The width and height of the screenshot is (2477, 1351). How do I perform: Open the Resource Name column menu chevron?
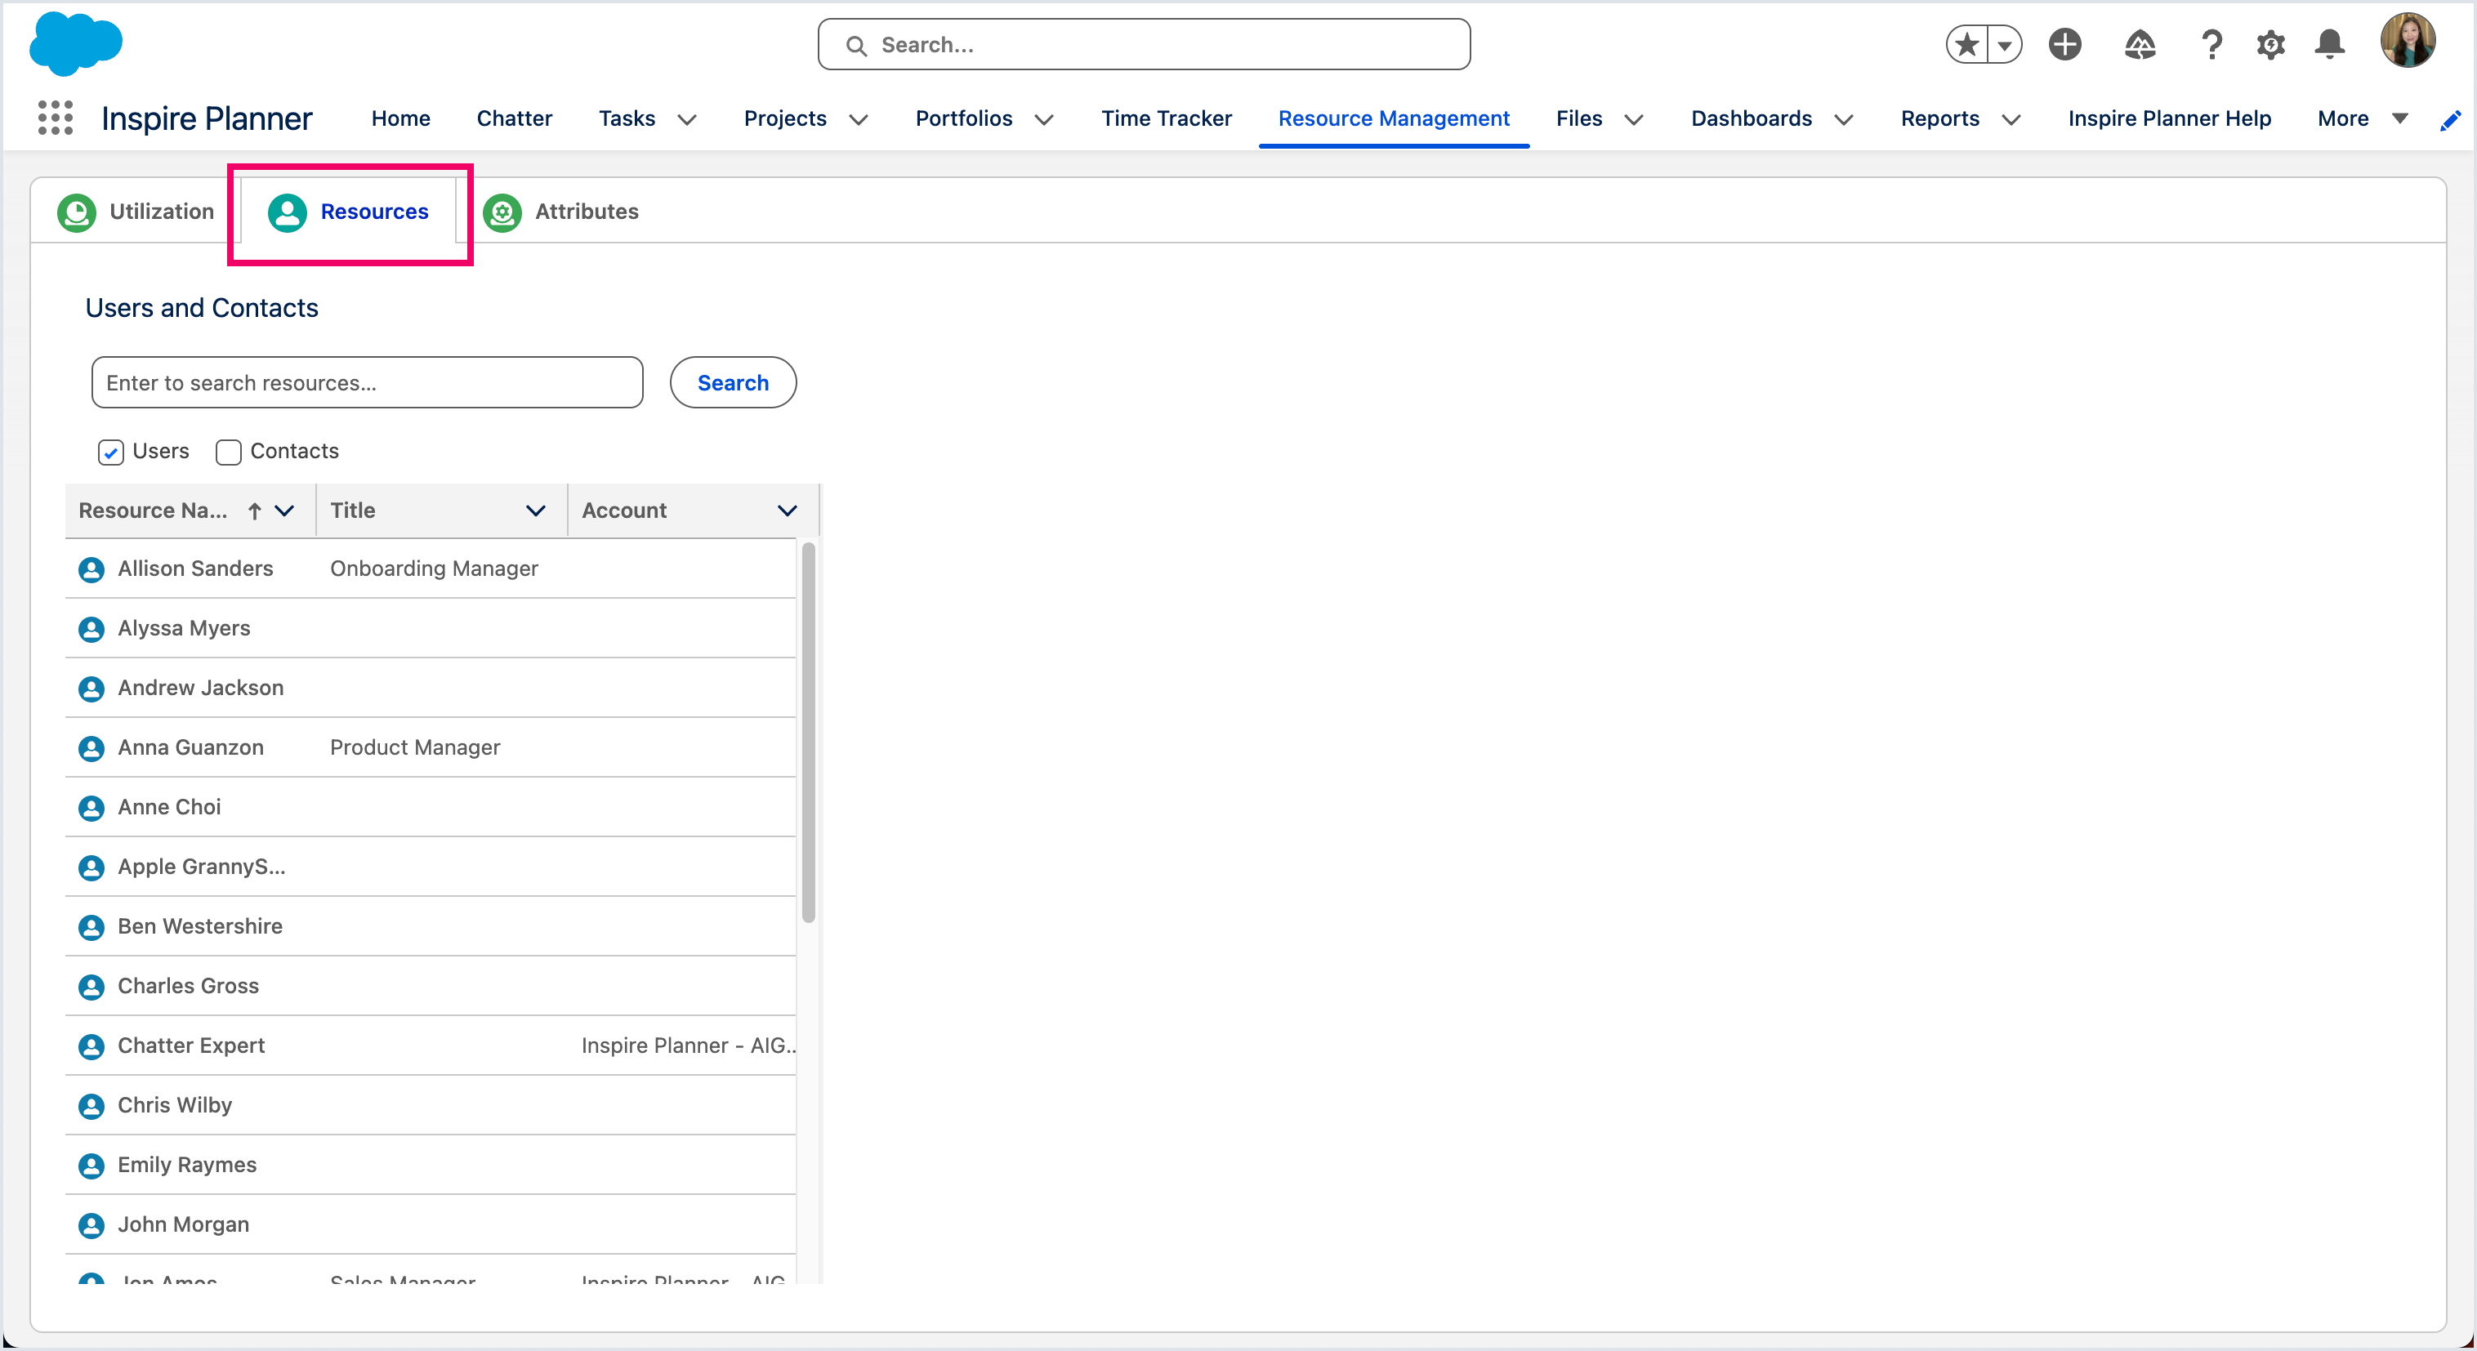[x=284, y=511]
